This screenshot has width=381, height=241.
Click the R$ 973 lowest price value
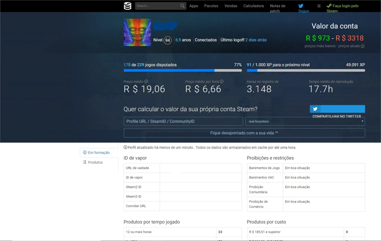(318, 38)
